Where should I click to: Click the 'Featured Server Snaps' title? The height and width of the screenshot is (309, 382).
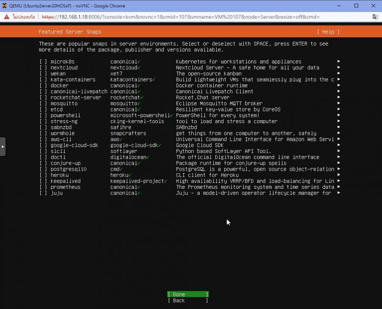(70, 32)
